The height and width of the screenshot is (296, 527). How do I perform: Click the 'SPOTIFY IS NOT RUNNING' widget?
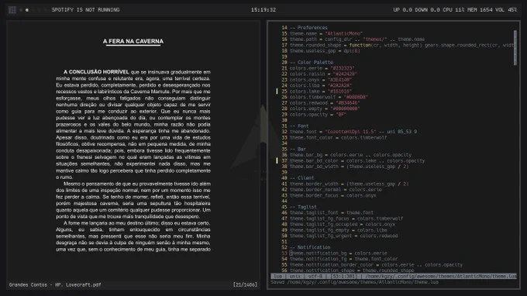point(85,10)
